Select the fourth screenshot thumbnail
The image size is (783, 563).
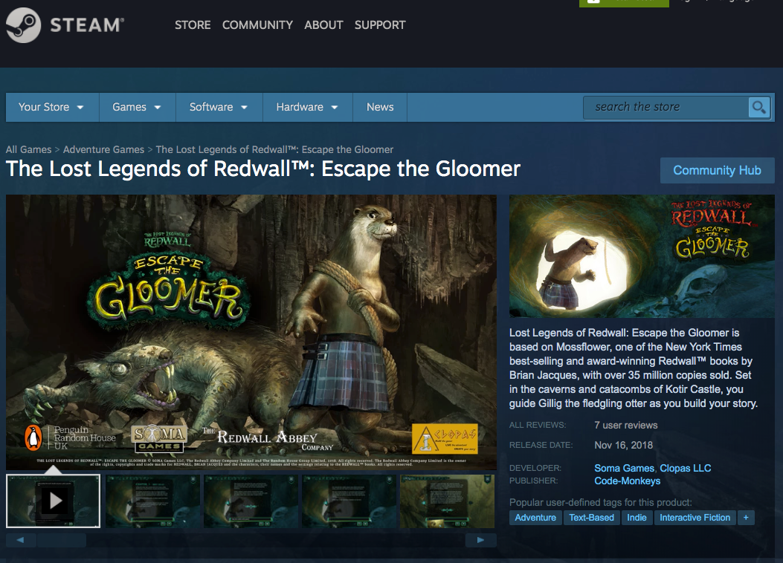pyautogui.click(x=349, y=501)
